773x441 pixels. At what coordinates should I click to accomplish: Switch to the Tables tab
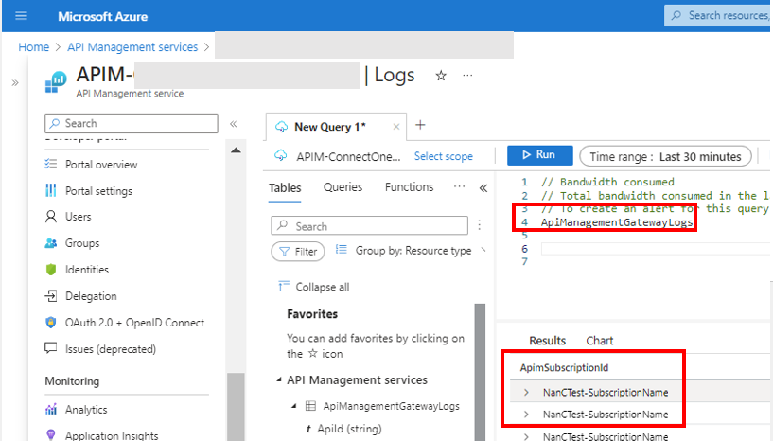(285, 188)
